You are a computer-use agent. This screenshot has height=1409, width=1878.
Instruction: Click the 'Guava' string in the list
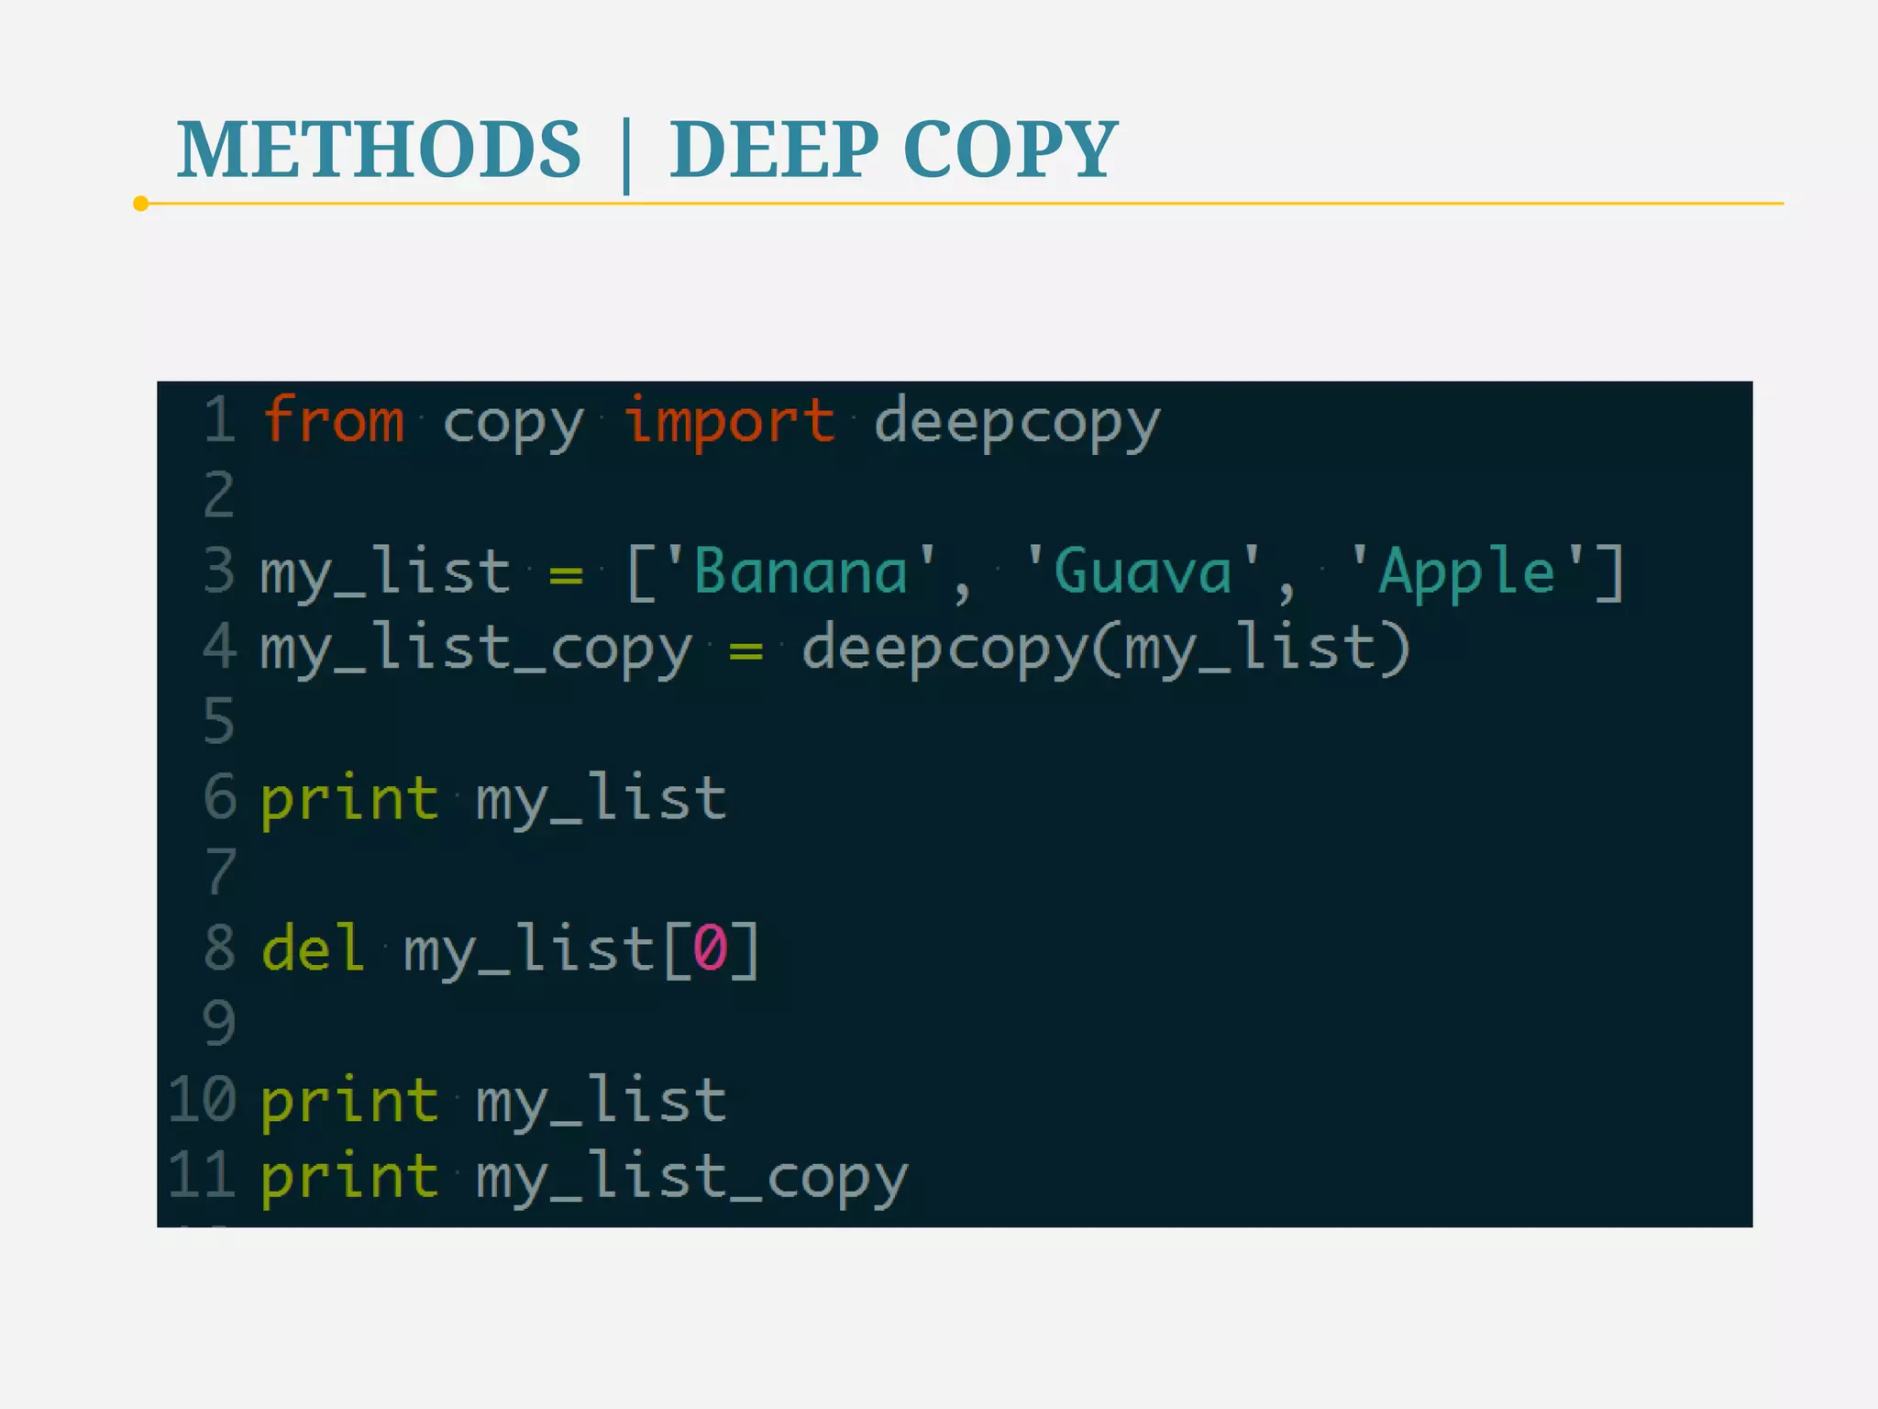[1143, 572]
